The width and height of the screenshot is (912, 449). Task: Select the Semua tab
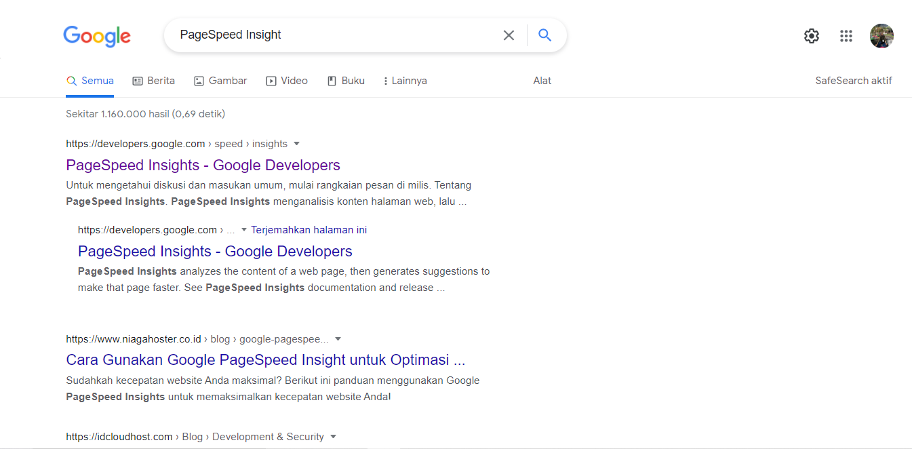pyautogui.click(x=90, y=81)
